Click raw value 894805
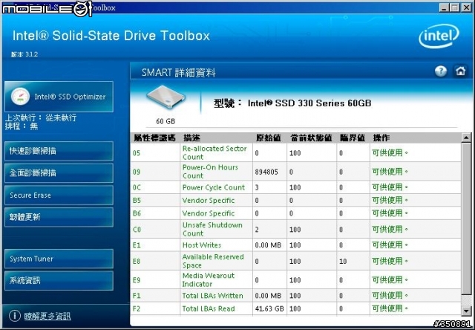 click(x=266, y=172)
